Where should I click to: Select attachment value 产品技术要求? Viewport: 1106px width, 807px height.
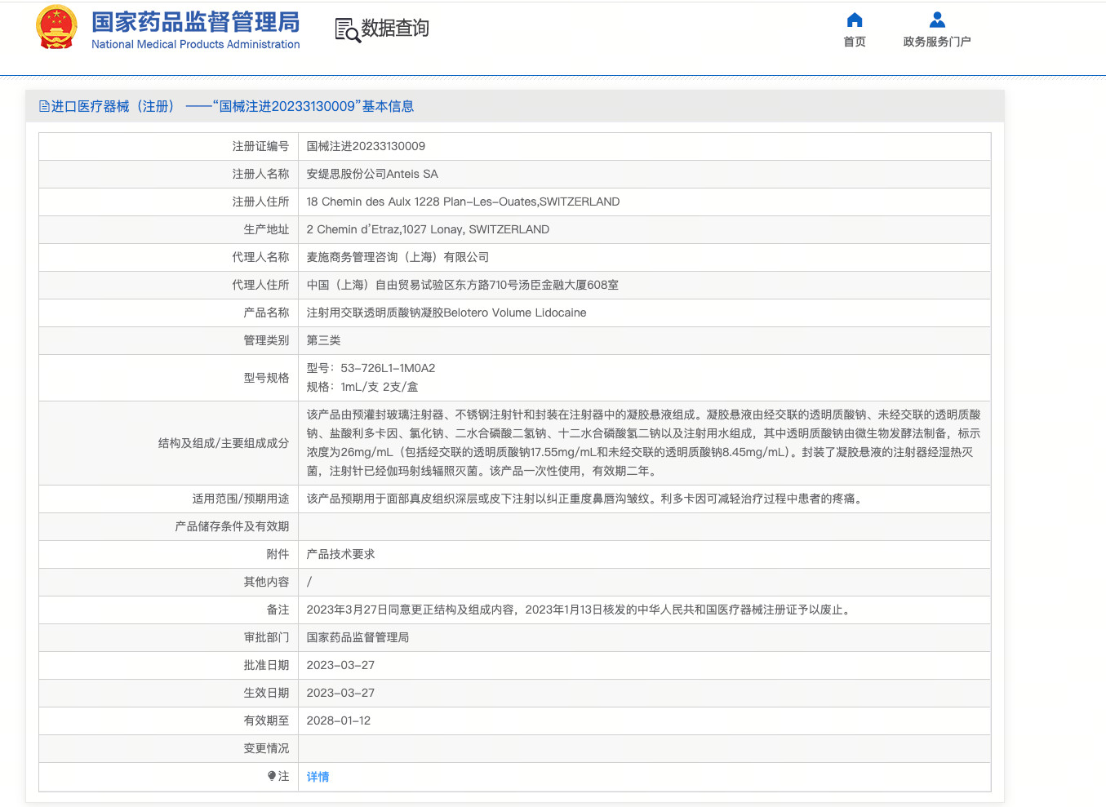[340, 554]
